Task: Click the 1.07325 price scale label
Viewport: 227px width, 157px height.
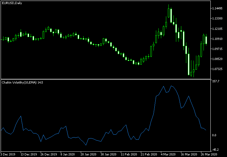Action: [217, 69]
